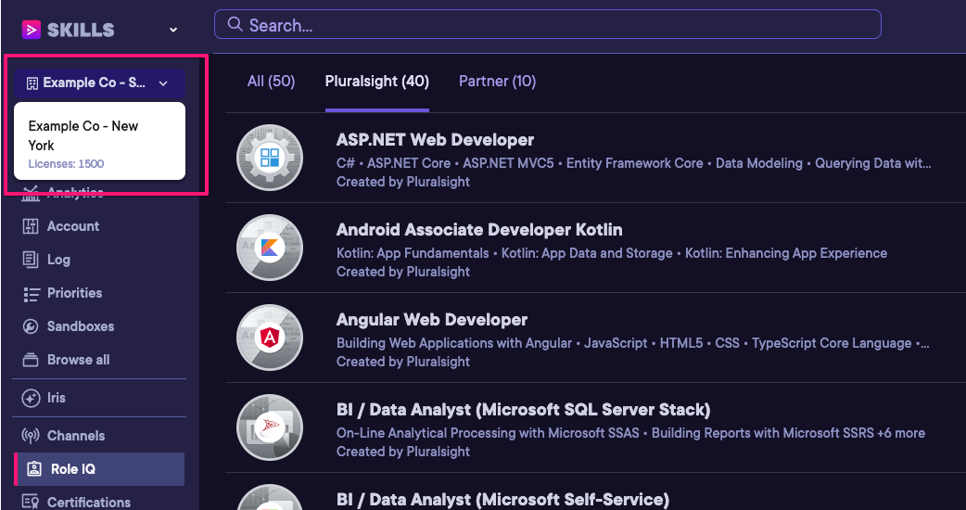Click the Analytics sidebar icon
Viewport: 966px width, 510px height.
[31, 194]
